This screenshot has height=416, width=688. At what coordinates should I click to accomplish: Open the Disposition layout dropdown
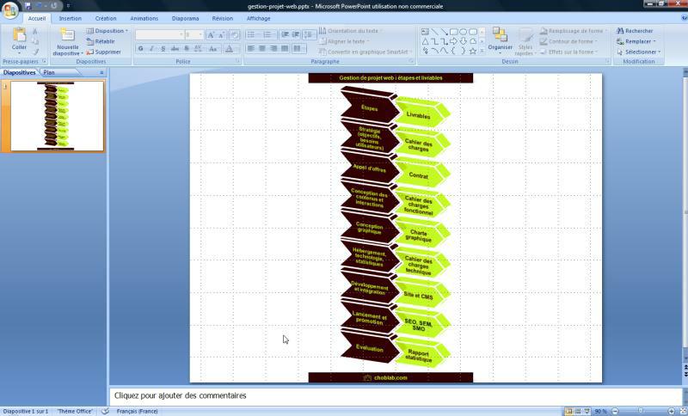[107, 31]
